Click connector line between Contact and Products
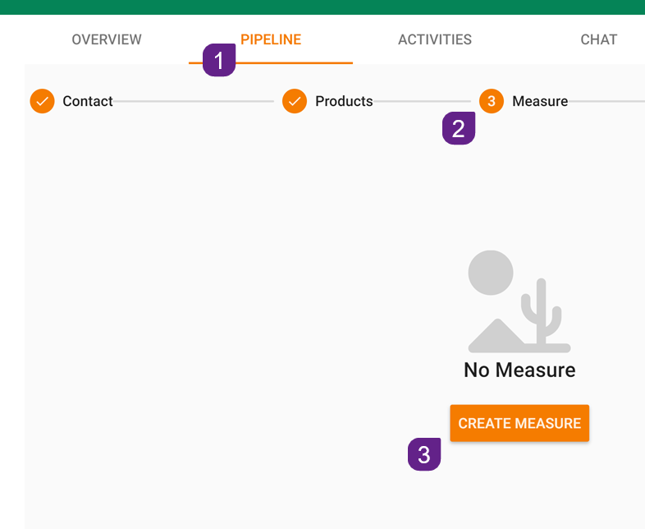This screenshot has width=645, height=529. pos(194,102)
